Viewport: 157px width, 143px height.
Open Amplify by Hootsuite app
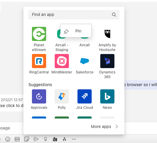(107, 34)
